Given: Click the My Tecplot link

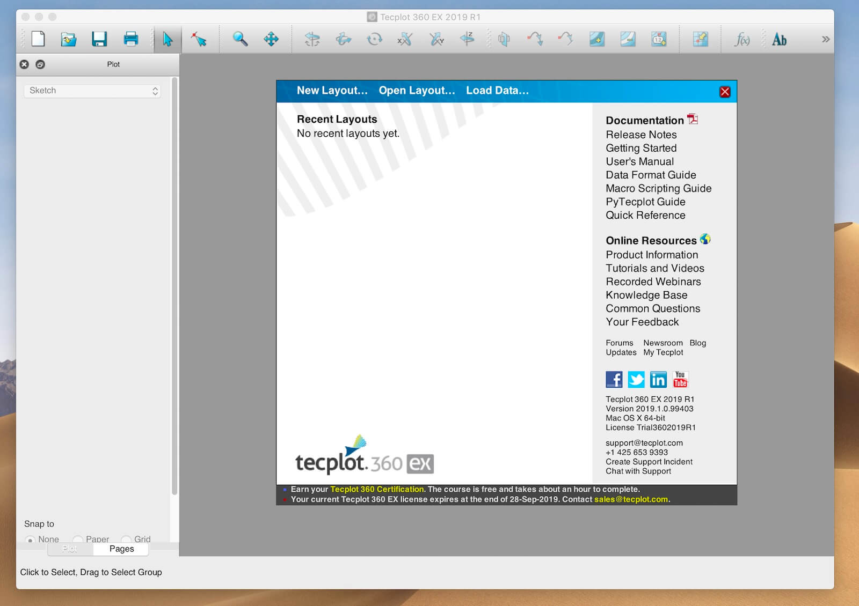Looking at the screenshot, I should pyautogui.click(x=663, y=352).
